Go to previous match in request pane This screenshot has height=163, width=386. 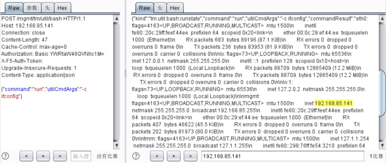26,155
